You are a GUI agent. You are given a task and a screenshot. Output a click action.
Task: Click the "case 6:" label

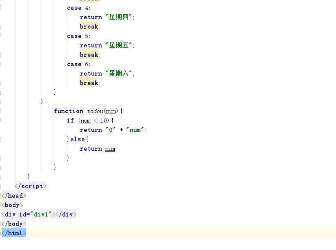click(79, 64)
